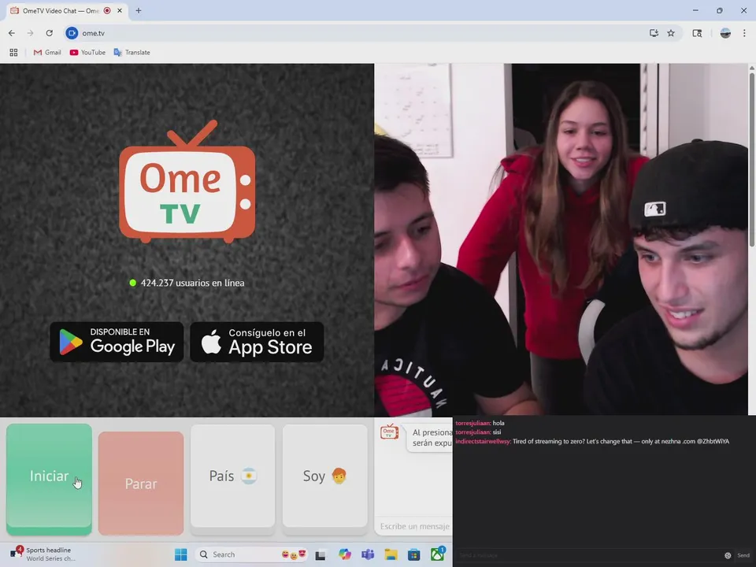The width and height of the screenshot is (756, 567).
Task: Open the Gmail bookmark
Action: (x=47, y=52)
